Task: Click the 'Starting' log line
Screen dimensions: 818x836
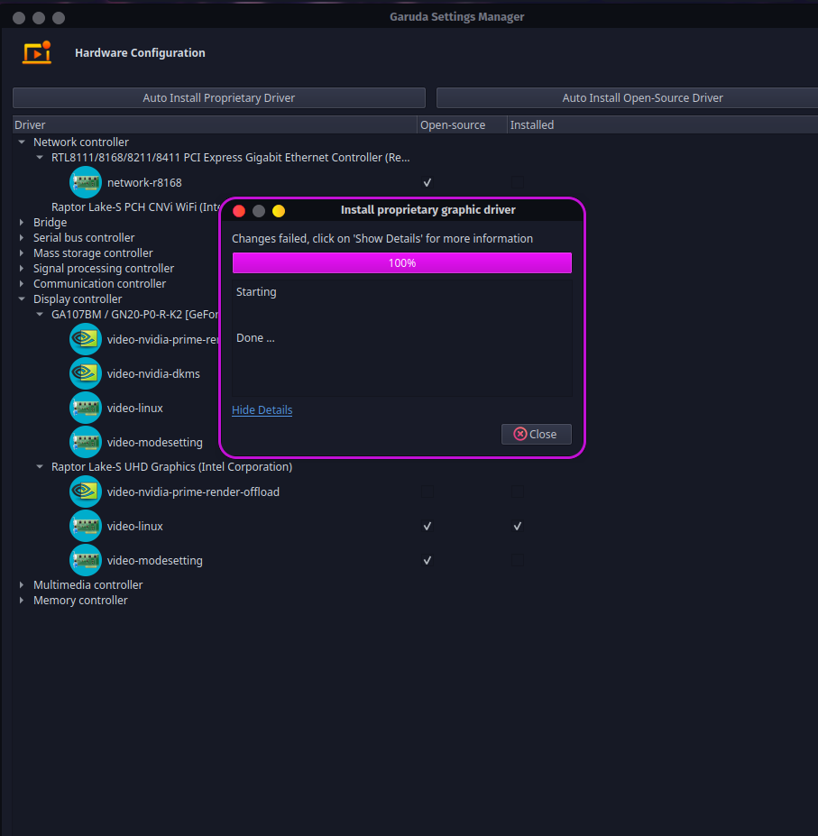Action: pos(256,291)
